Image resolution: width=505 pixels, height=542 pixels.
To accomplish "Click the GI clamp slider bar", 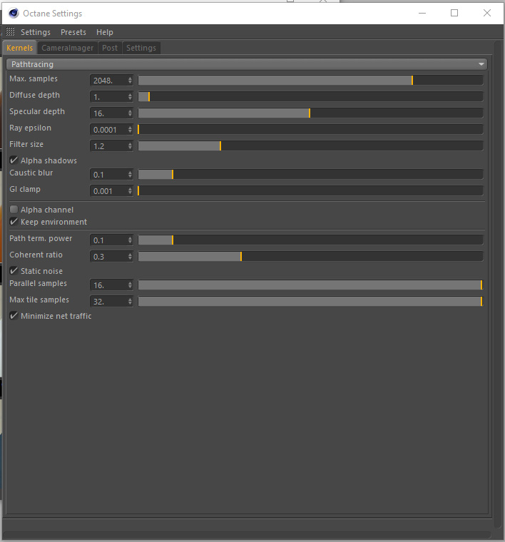I will pos(310,191).
